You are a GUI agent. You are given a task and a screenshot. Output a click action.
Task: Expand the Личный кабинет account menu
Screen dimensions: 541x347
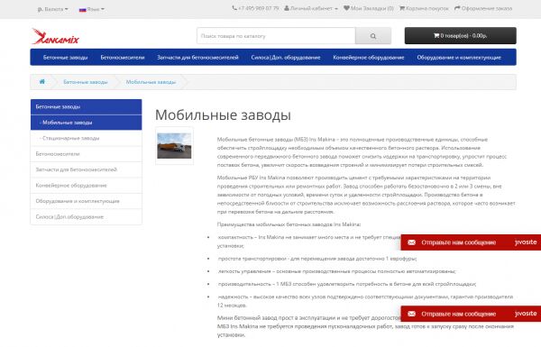click(311, 8)
